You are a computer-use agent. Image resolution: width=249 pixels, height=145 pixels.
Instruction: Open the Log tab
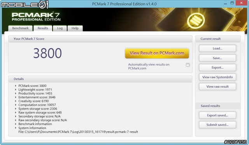[60, 28]
